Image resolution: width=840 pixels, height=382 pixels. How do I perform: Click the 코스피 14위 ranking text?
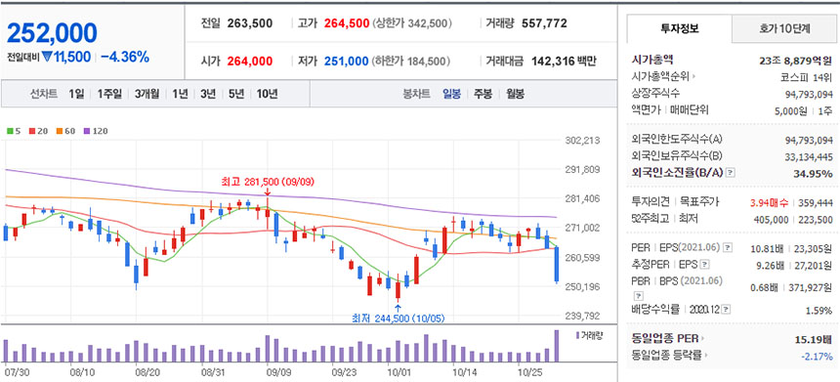[807, 77]
